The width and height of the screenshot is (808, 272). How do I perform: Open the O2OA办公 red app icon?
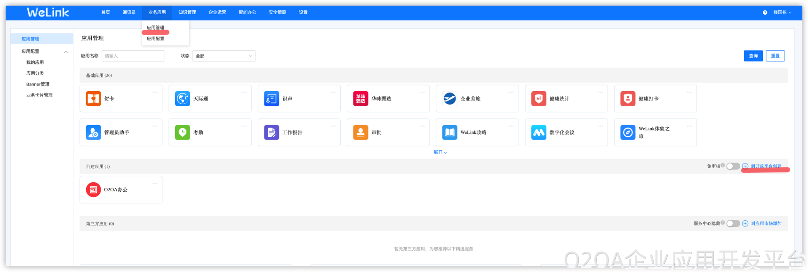(x=93, y=190)
